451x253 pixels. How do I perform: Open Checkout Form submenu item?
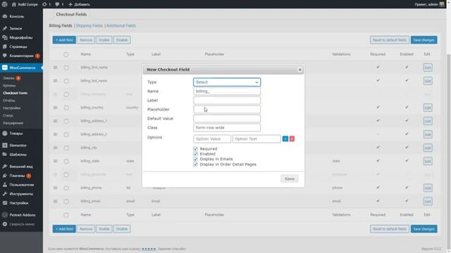(x=15, y=93)
